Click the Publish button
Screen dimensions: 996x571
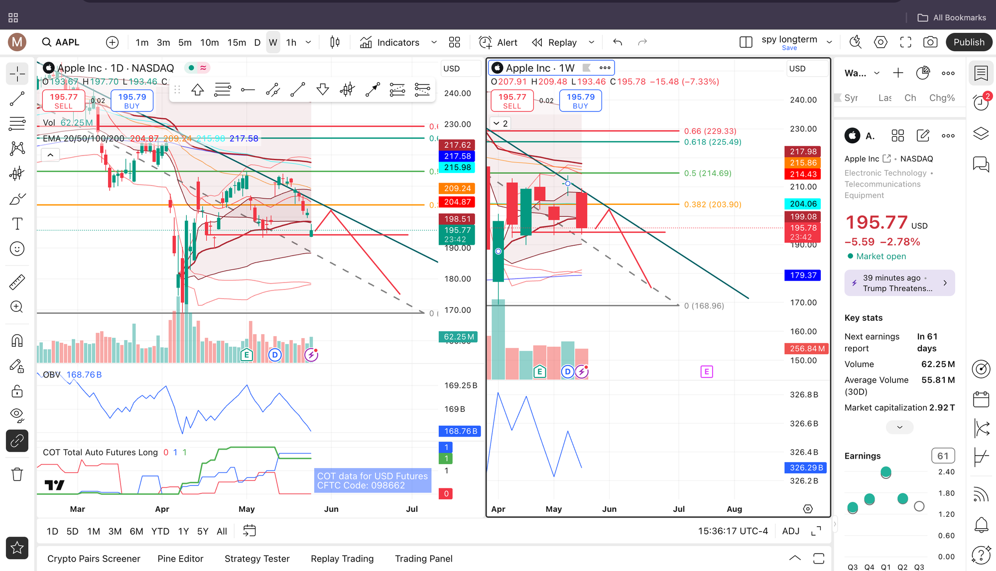[969, 42]
